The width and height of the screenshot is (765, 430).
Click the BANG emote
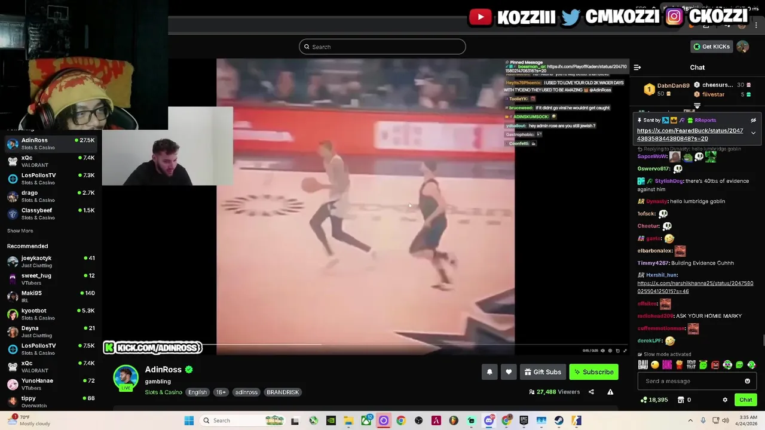click(x=667, y=365)
